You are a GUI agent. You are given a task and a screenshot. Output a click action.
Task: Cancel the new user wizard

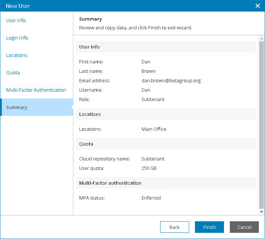(x=244, y=227)
